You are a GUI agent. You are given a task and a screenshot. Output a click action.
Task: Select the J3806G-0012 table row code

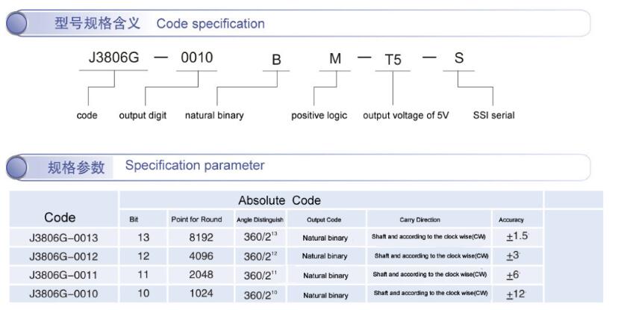click(x=63, y=256)
